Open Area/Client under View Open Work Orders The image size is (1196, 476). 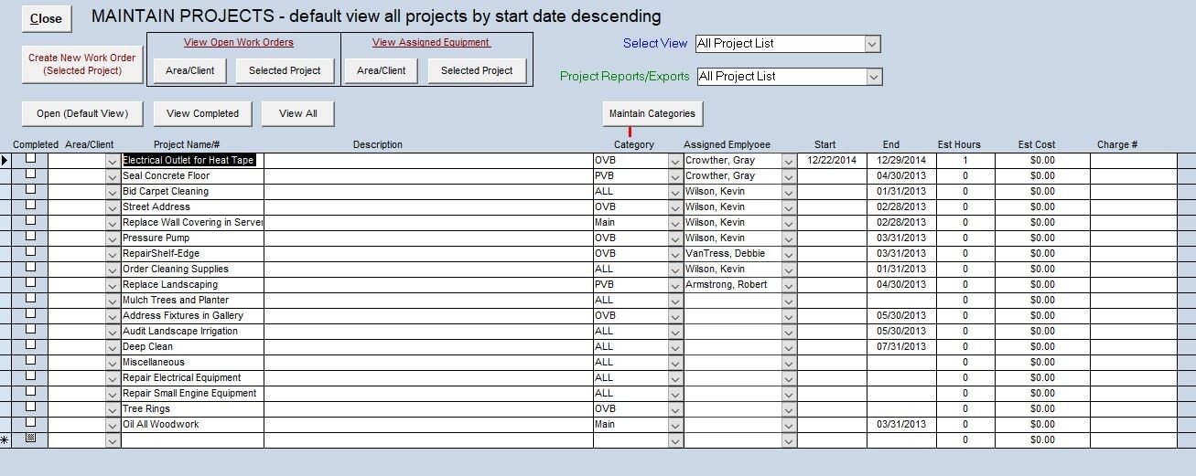[x=190, y=70]
